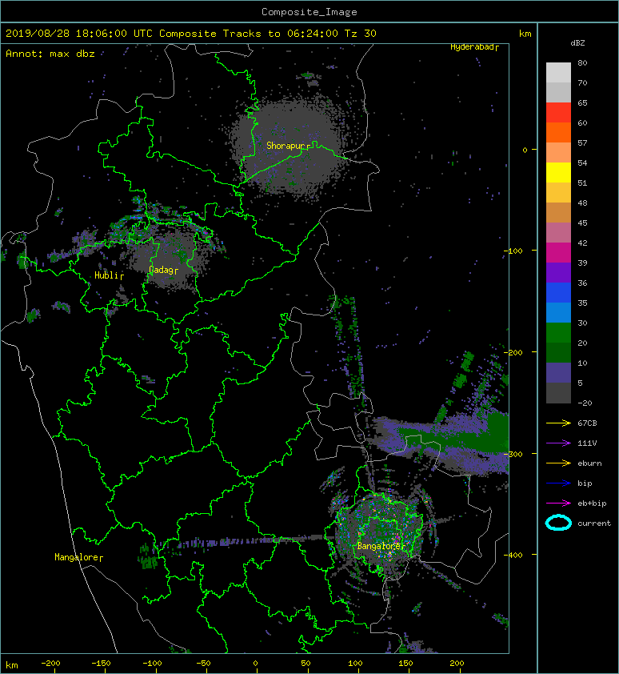The height and width of the screenshot is (674, 619).
Task: Pick the 10 dBZ purple-gray swatch
Action: point(558,373)
